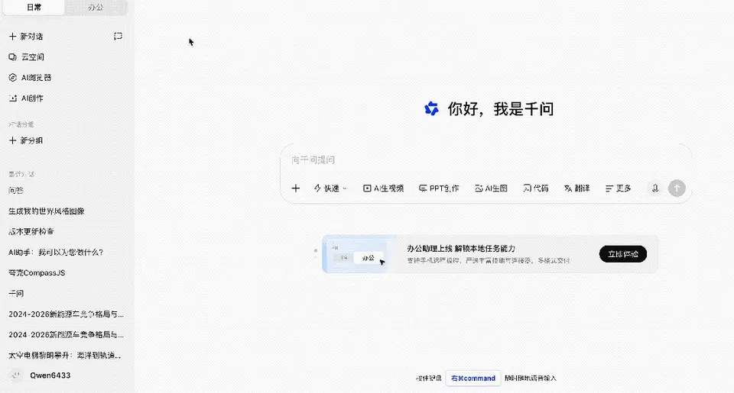Click the plus attachment button in input box

coord(295,188)
